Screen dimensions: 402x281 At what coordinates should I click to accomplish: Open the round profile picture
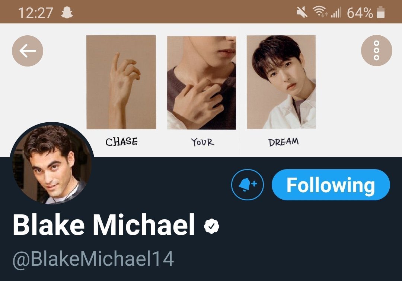coord(52,164)
